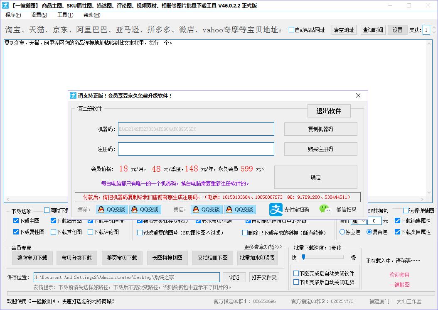438x310 pixels.
Task: Click the registration dialog's title icon
Action: point(73,95)
